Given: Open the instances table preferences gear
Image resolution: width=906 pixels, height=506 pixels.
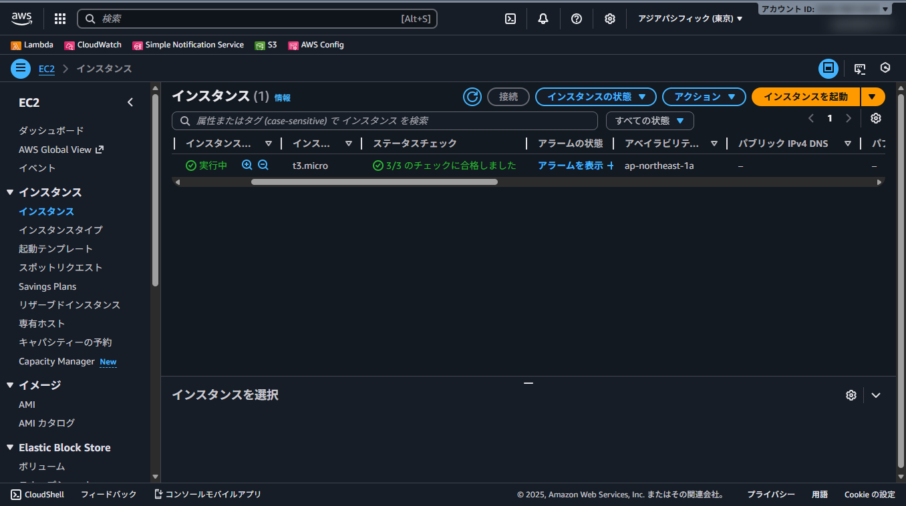Looking at the screenshot, I should 875,118.
